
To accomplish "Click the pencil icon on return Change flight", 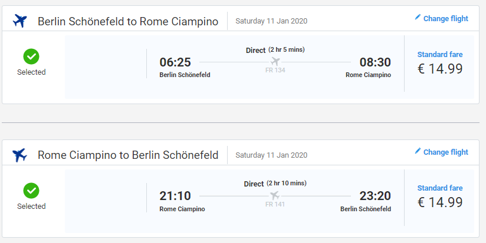I will click(418, 151).
